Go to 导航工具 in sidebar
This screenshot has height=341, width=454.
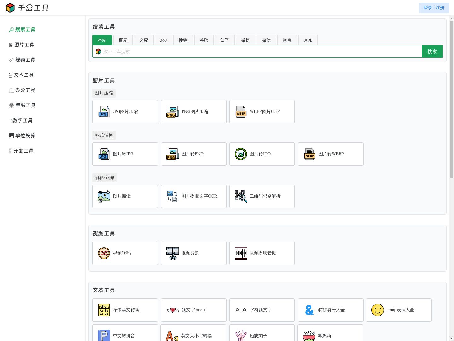22,105
